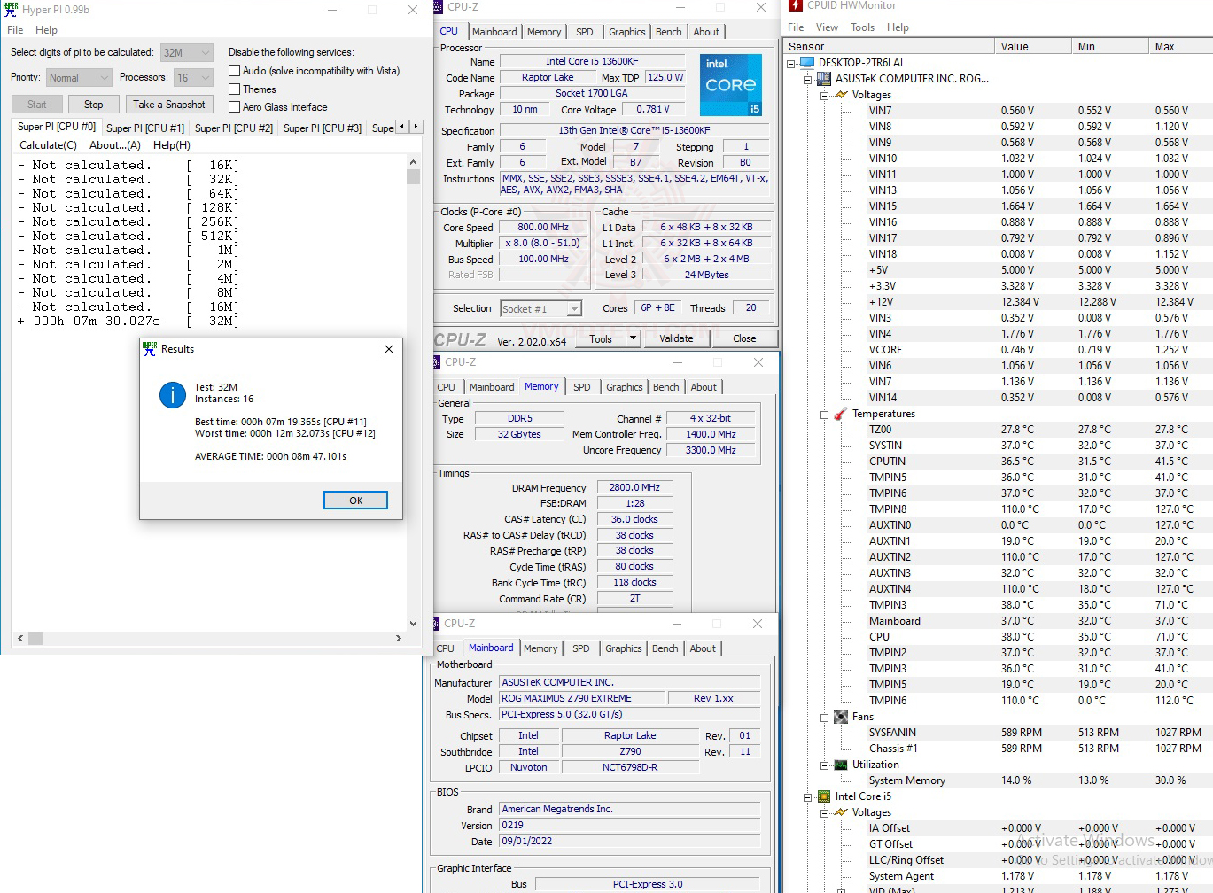
Task: Collapse the Intel Core i5 tree expander
Action: tap(808, 796)
